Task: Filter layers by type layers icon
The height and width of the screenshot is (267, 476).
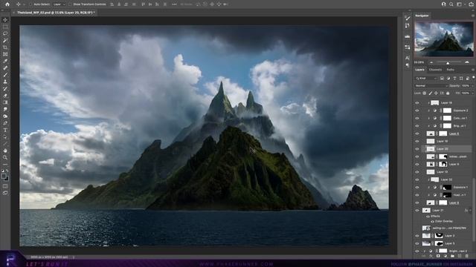Action: tap(454, 79)
